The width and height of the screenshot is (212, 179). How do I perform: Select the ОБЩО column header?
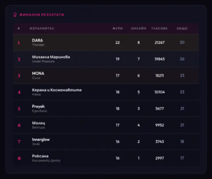[x=182, y=29]
